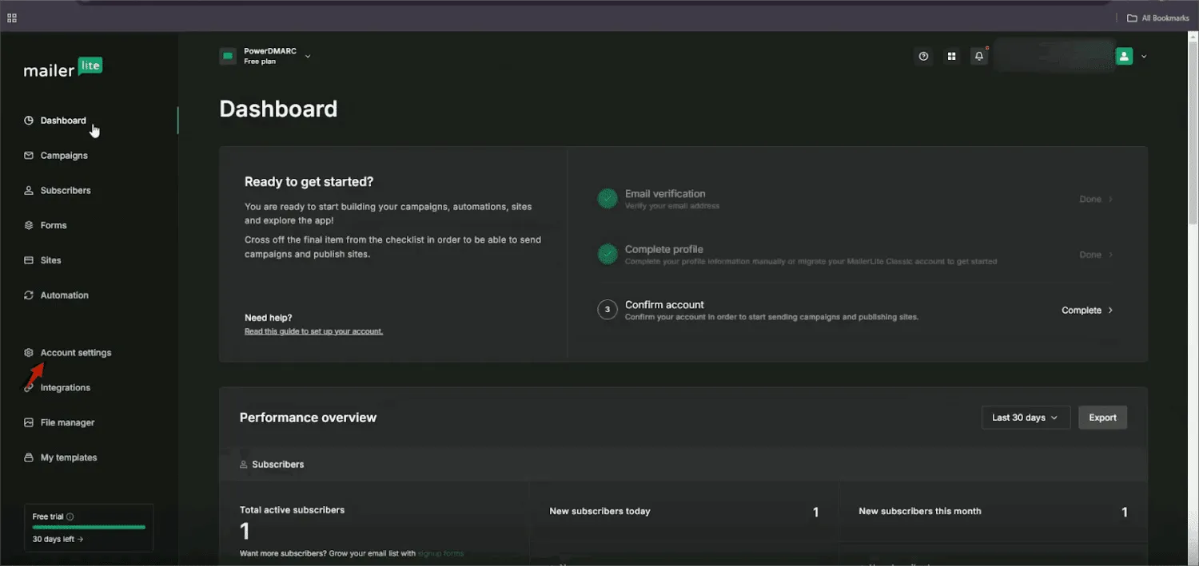Viewport: 1199px width, 566px height.
Task: Click the Email verification checklist item
Action: (857, 200)
